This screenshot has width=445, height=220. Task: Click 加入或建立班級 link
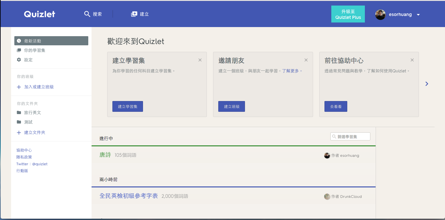click(x=39, y=87)
